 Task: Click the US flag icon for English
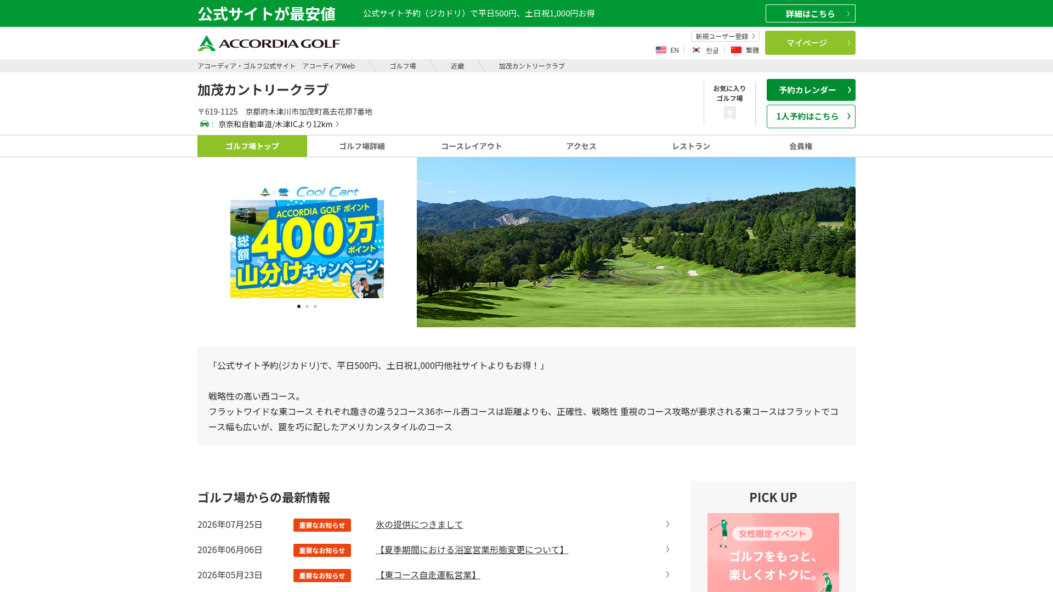pyautogui.click(x=661, y=50)
